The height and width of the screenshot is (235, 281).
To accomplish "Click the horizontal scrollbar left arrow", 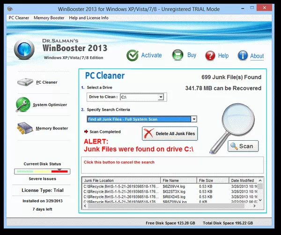I will pos(85,206).
